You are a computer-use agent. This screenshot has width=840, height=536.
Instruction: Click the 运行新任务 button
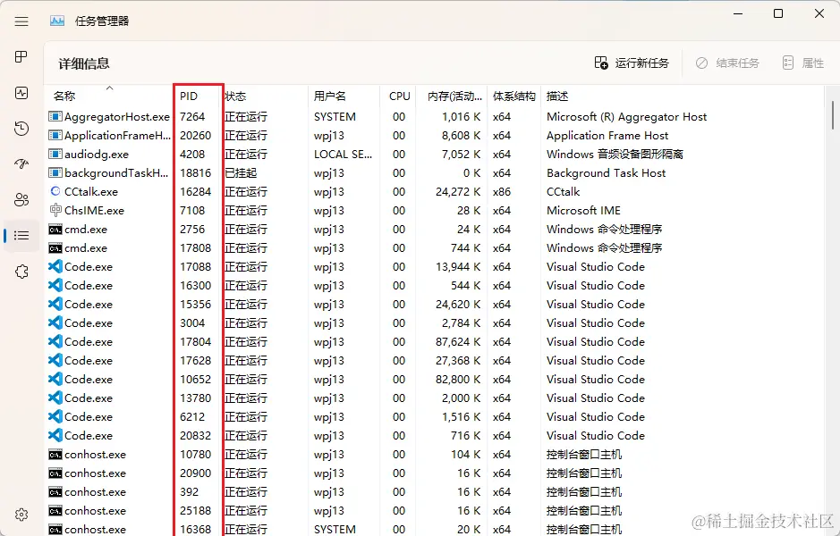[632, 63]
